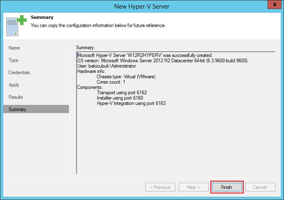Click the 'Summary' heading in the header

42,17
